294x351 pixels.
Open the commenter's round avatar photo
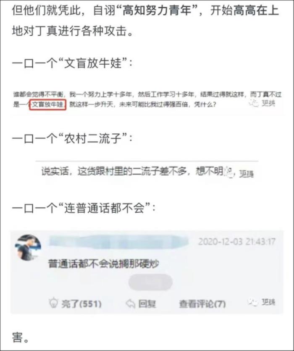click(x=28, y=248)
